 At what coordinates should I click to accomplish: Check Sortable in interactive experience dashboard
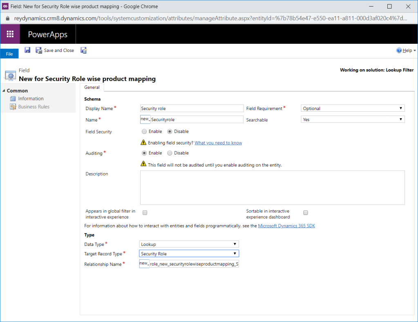[306, 213]
